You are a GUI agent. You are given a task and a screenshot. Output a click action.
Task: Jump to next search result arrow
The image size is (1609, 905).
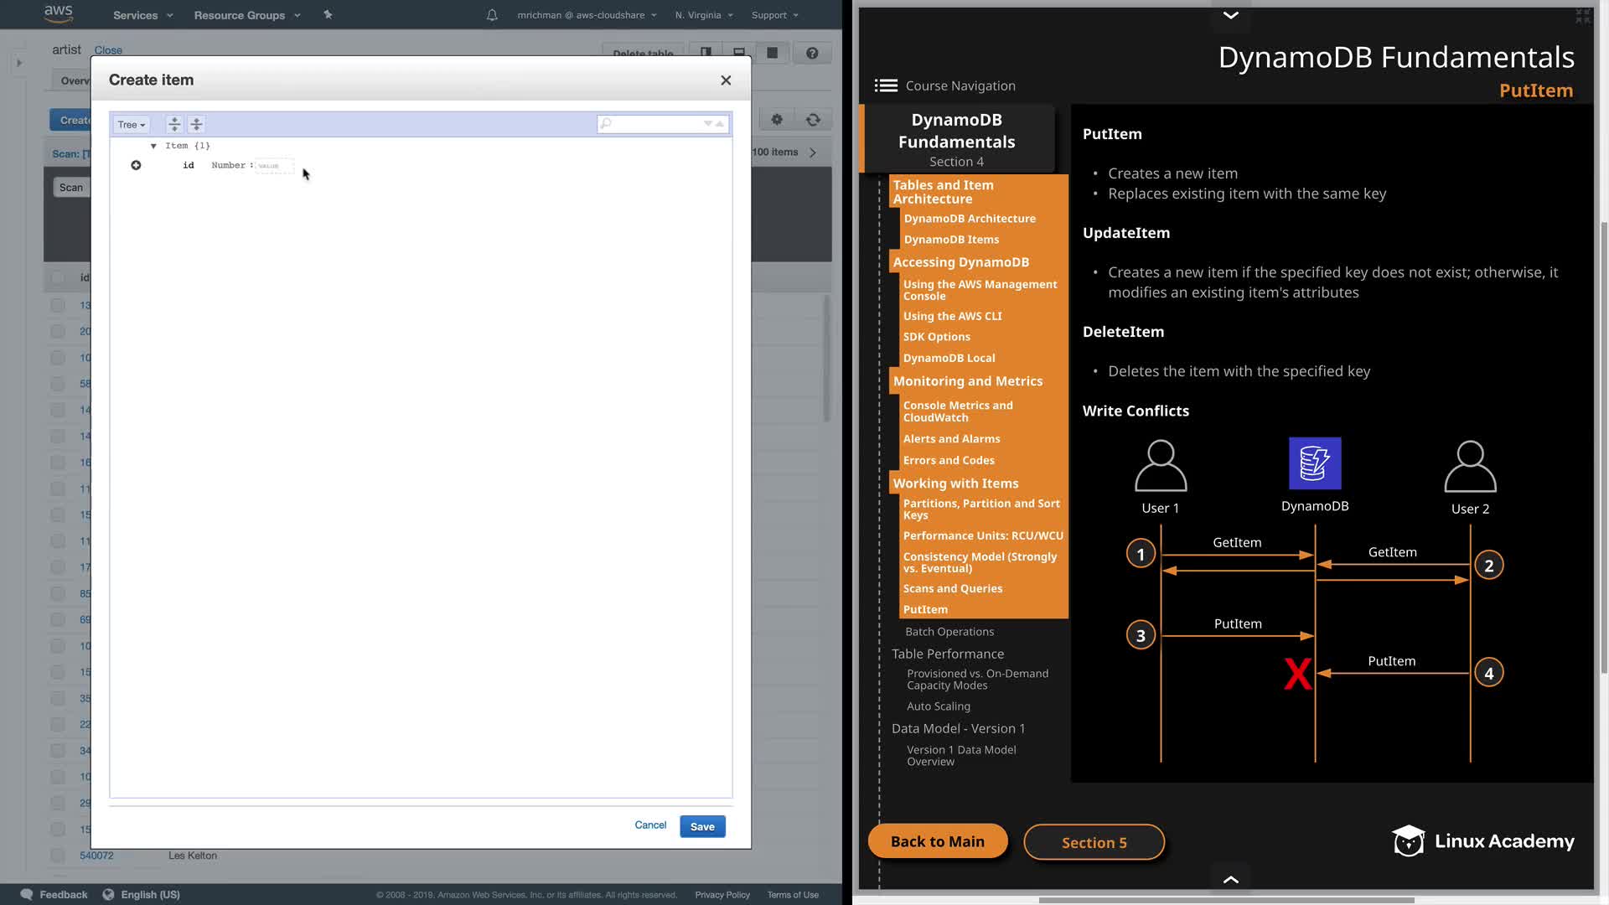pos(708,124)
